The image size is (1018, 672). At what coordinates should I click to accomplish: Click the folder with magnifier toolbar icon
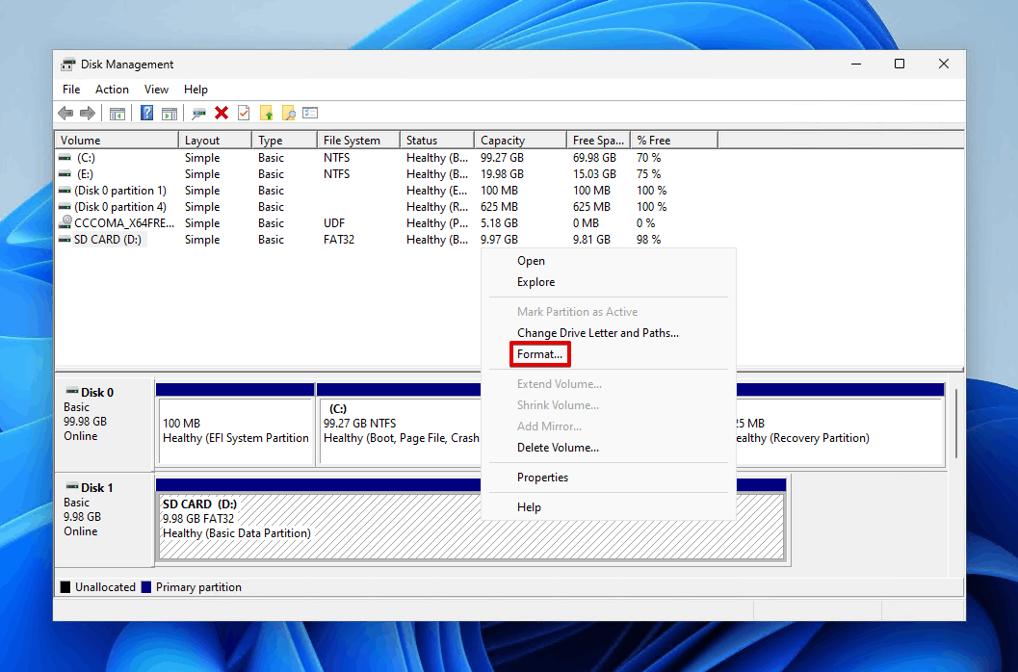click(288, 113)
